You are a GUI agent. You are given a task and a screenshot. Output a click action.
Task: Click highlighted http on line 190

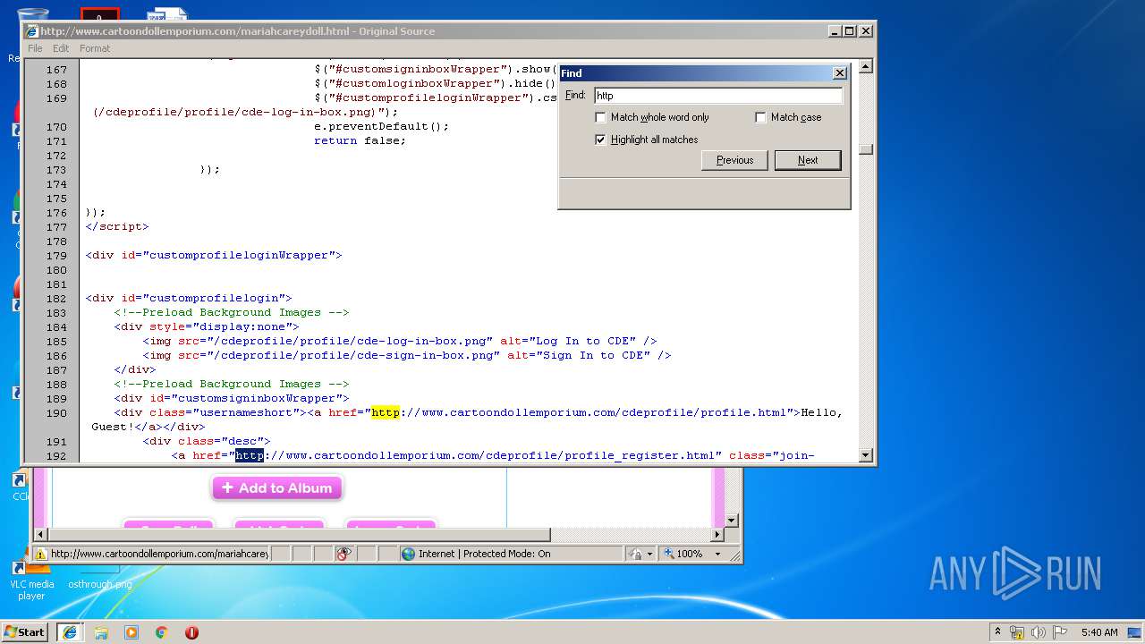click(386, 412)
